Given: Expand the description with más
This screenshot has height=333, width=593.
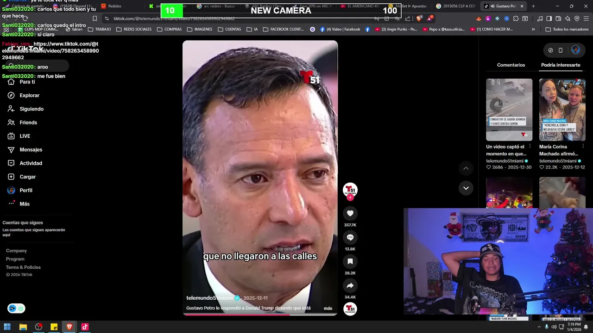Looking at the screenshot, I should pos(328,308).
